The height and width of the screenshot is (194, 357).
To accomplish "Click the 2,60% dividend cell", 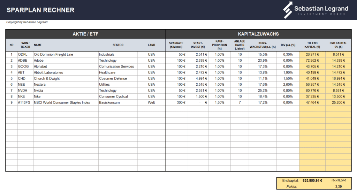I will [x=288, y=84].
